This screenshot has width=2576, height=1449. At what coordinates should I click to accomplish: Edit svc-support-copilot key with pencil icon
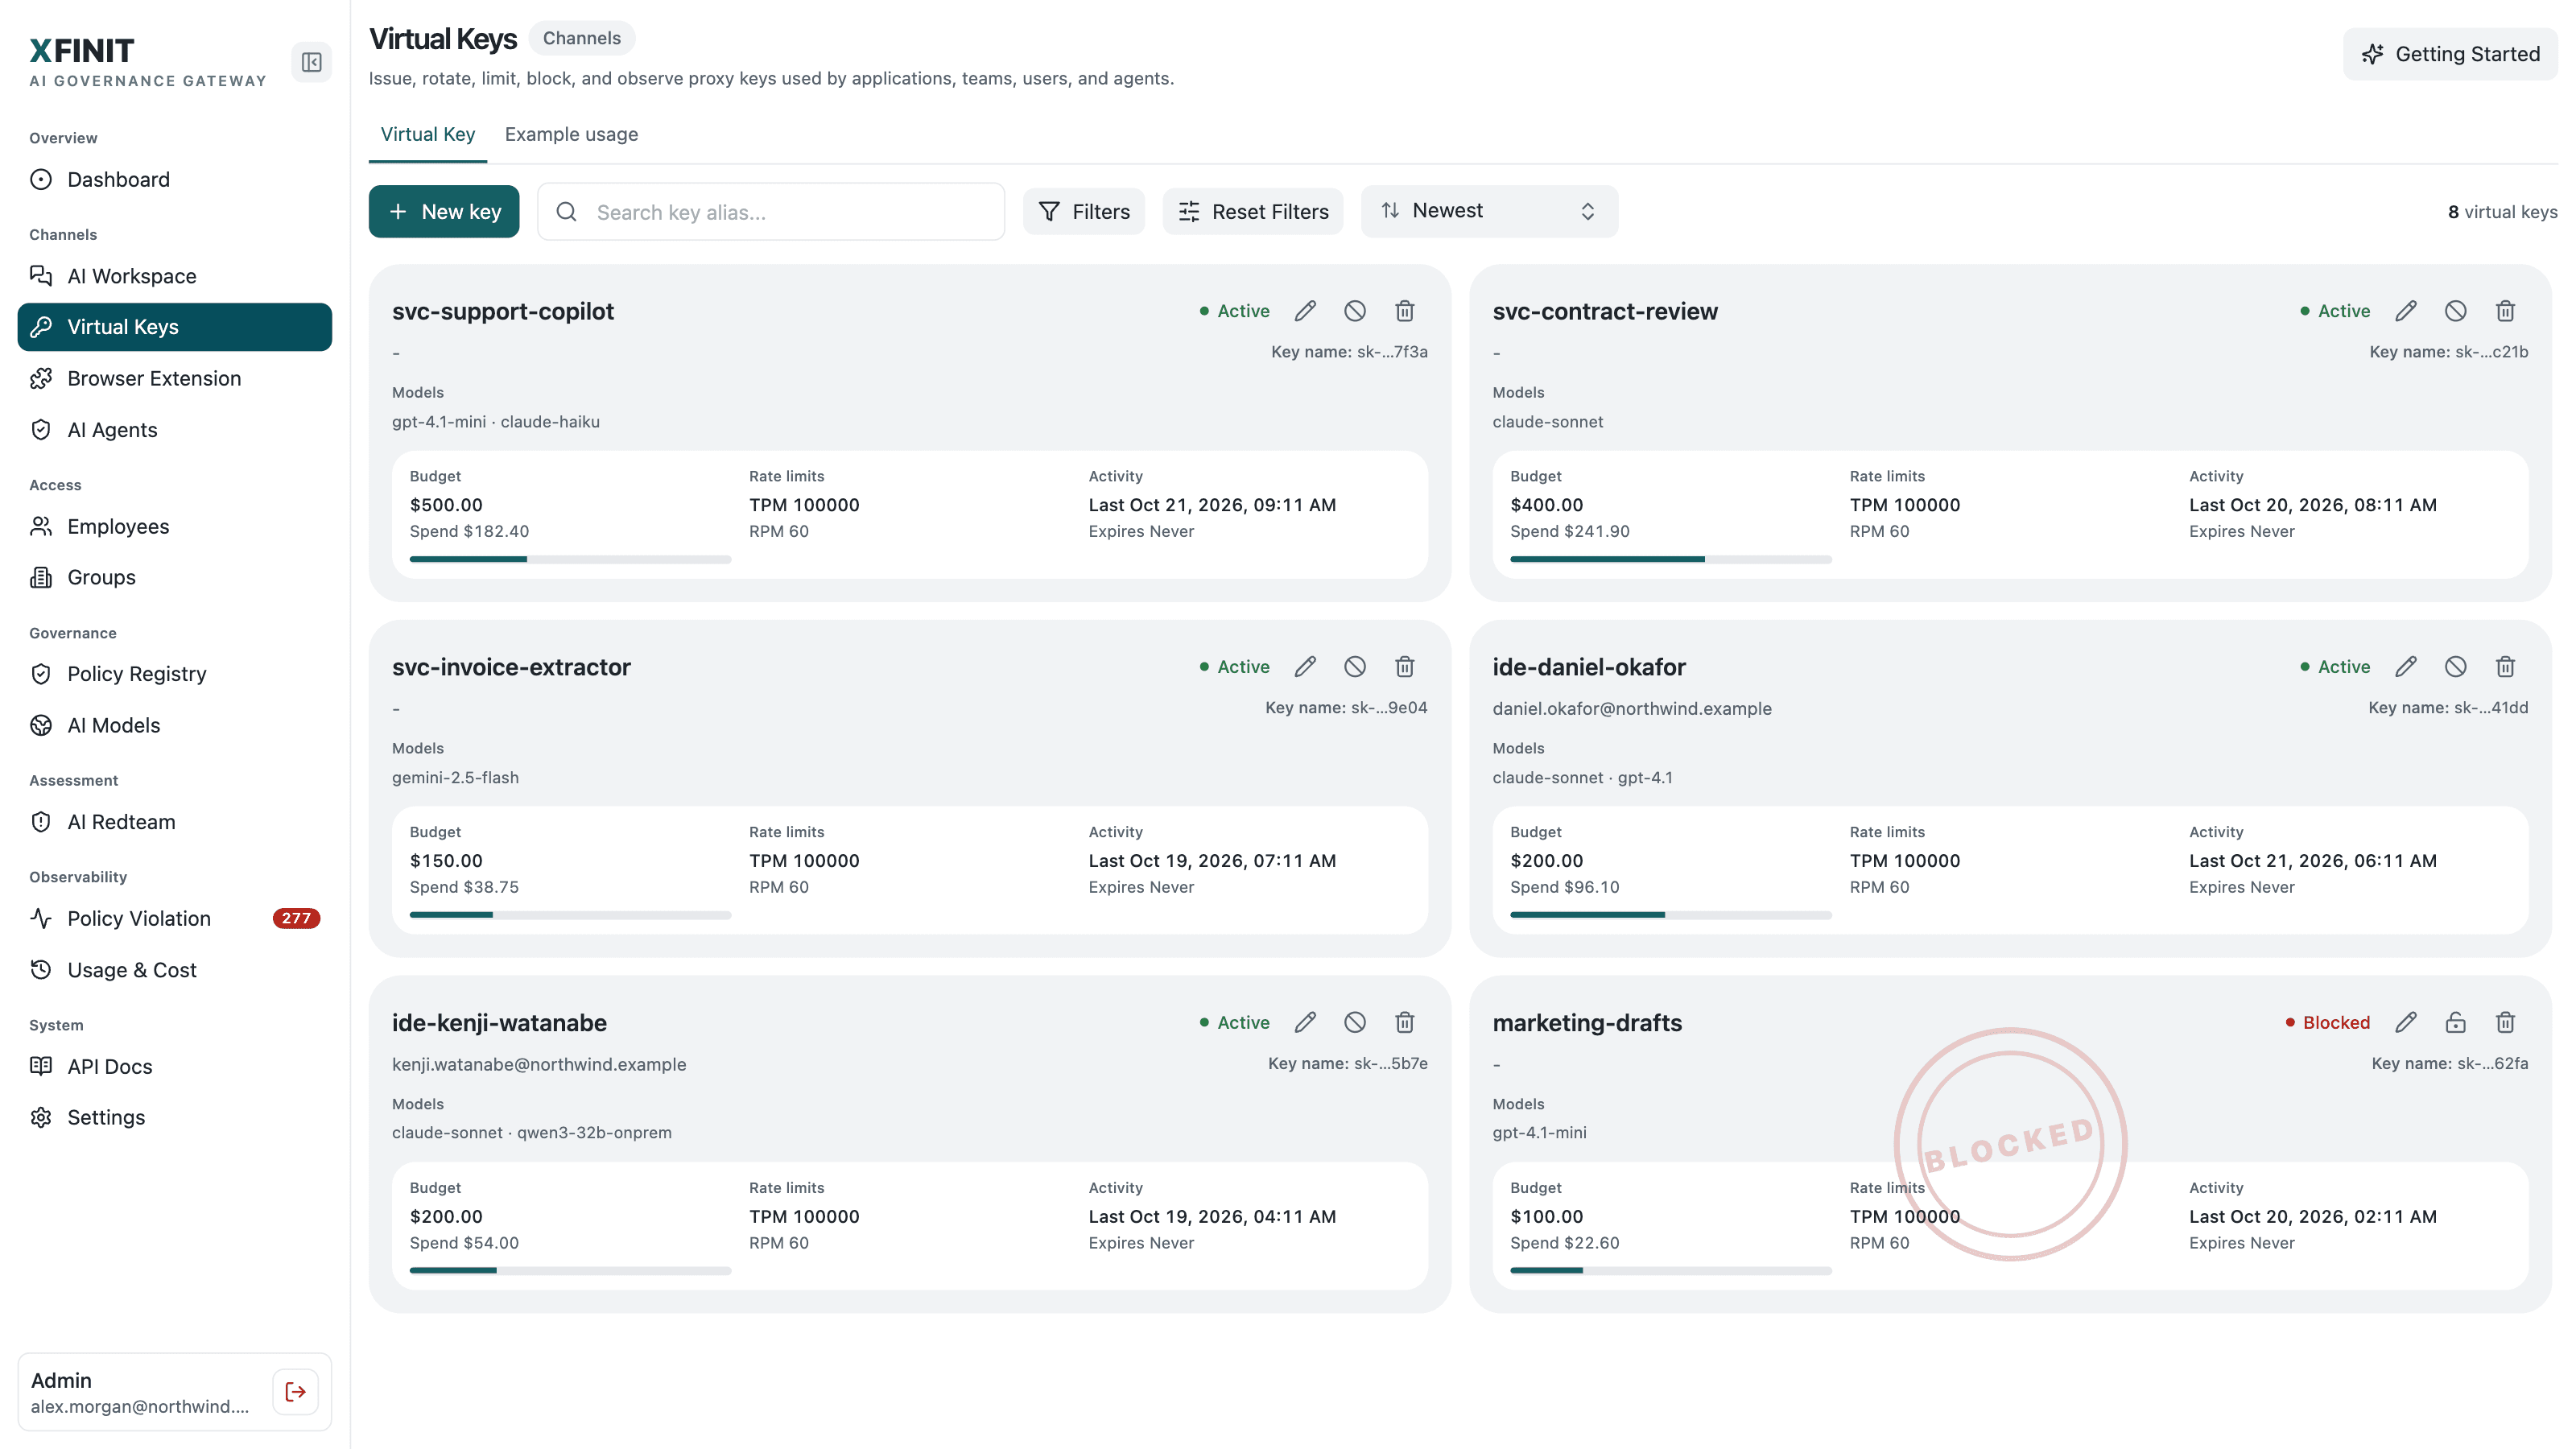pyautogui.click(x=1305, y=311)
